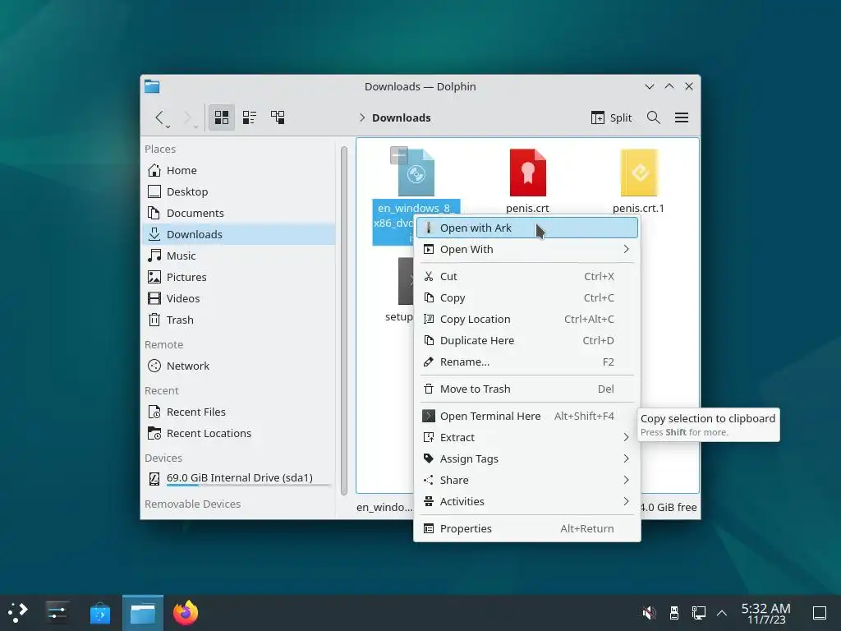Choose Copy Location from context menu
Image resolution: width=841 pixels, height=631 pixels.
(x=527, y=320)
